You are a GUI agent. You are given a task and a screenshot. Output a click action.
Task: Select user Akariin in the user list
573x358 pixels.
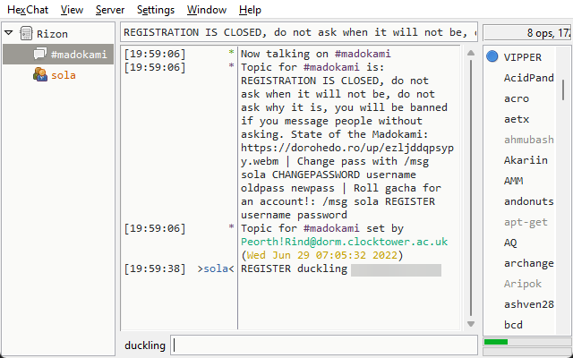point(526,160)
